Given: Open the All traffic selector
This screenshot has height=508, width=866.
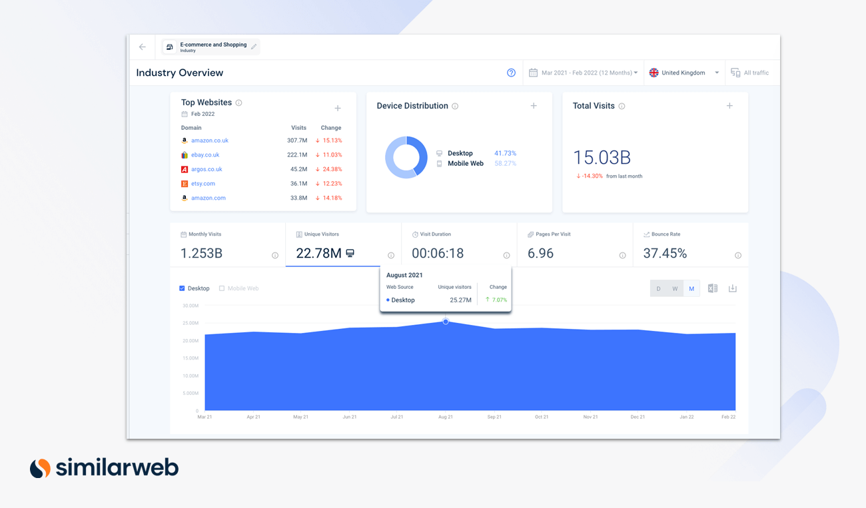Looking at the screenshot, I should pyautogui.click(x=750, y=73).
